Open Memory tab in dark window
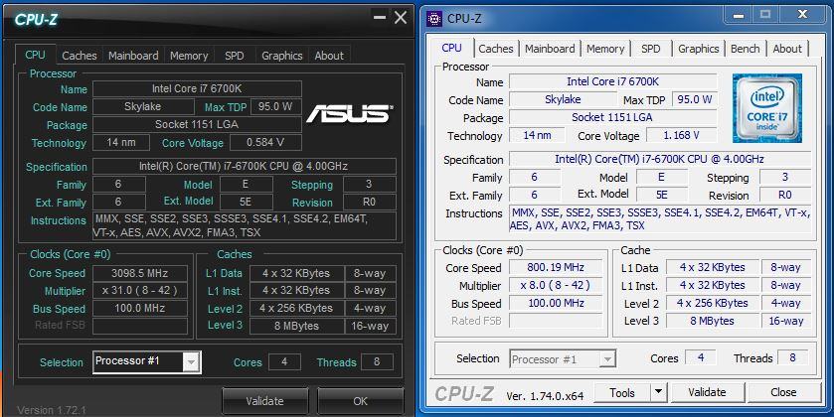Image resolution: width=834 pixels, height=417 pixels. [189, 56]
